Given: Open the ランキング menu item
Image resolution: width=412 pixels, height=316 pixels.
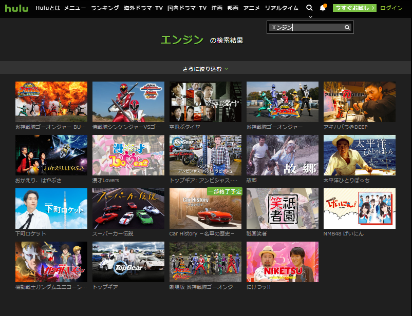Looking at the screenshot, I should [105, 8].
